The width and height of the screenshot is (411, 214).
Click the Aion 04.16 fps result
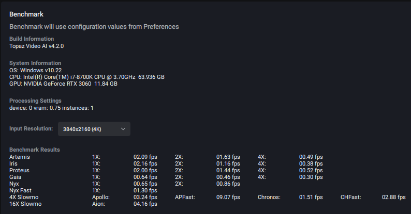(x=145, y=204)
